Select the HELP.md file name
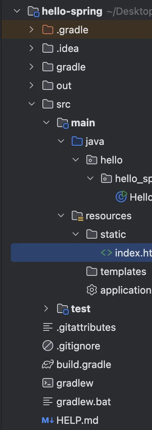The image size is (152, 430). tap(78, 420)
